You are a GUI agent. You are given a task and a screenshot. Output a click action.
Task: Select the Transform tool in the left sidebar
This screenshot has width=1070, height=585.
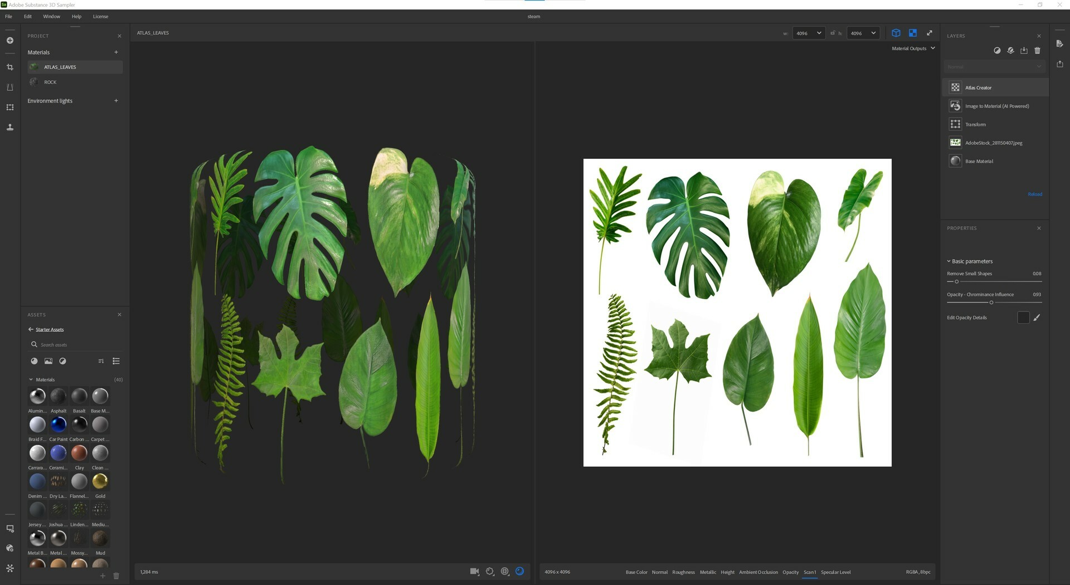tap(10, 107)
